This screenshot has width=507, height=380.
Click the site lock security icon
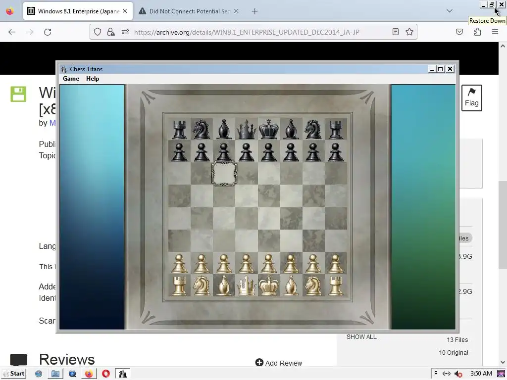[111, 32]
